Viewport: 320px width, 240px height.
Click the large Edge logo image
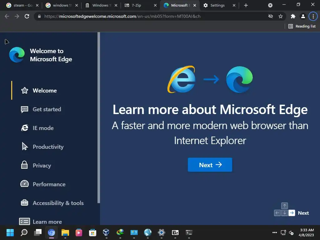click(x=239, y=79)
